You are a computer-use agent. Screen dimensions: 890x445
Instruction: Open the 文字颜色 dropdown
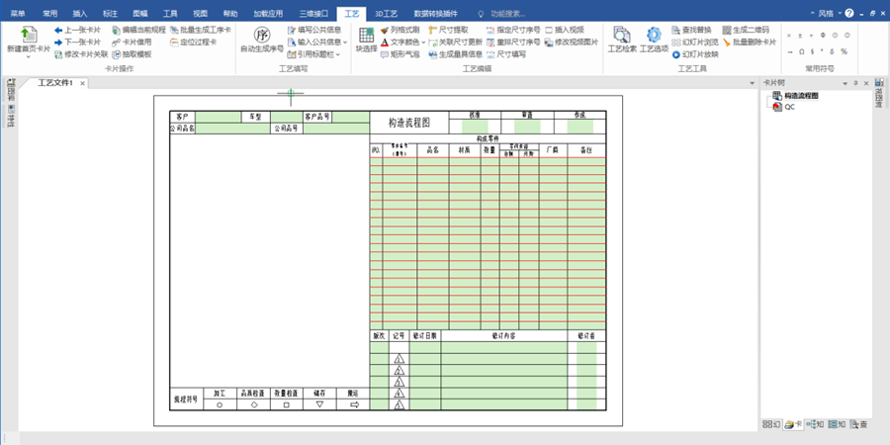pyautogui.click(x=423, y=42)
